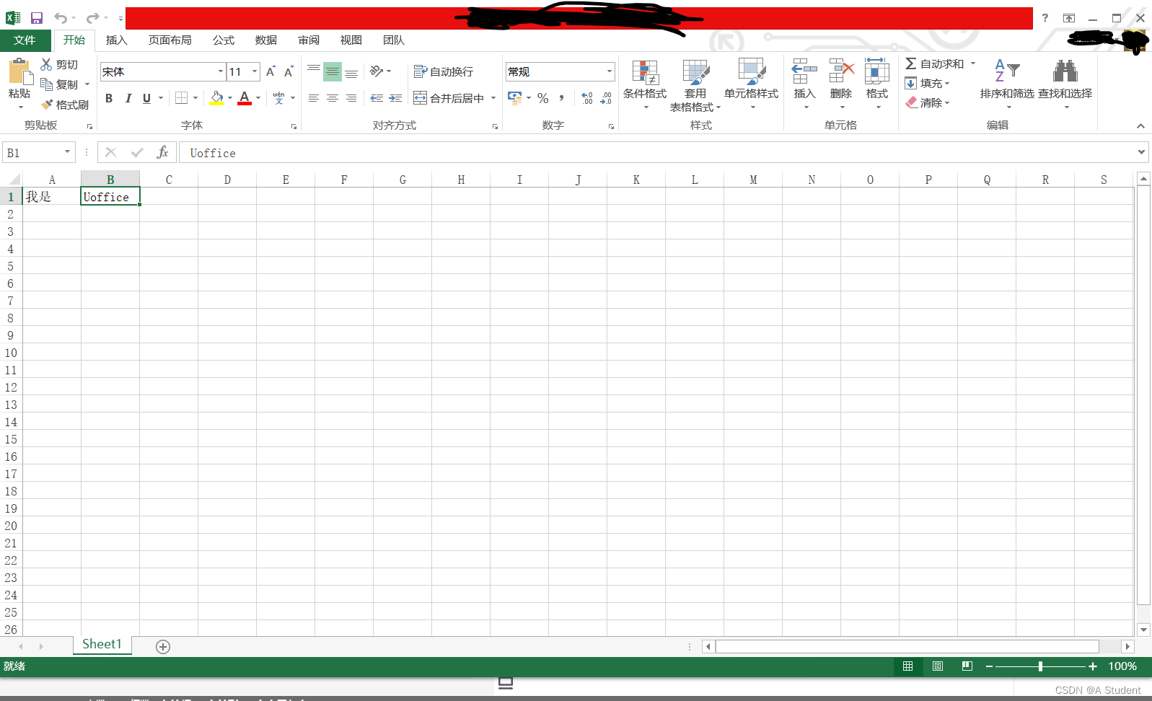Screen dimensions: 1152x701
Task: Click the Insert cells 插入 icon
Action: click(804, 71)
